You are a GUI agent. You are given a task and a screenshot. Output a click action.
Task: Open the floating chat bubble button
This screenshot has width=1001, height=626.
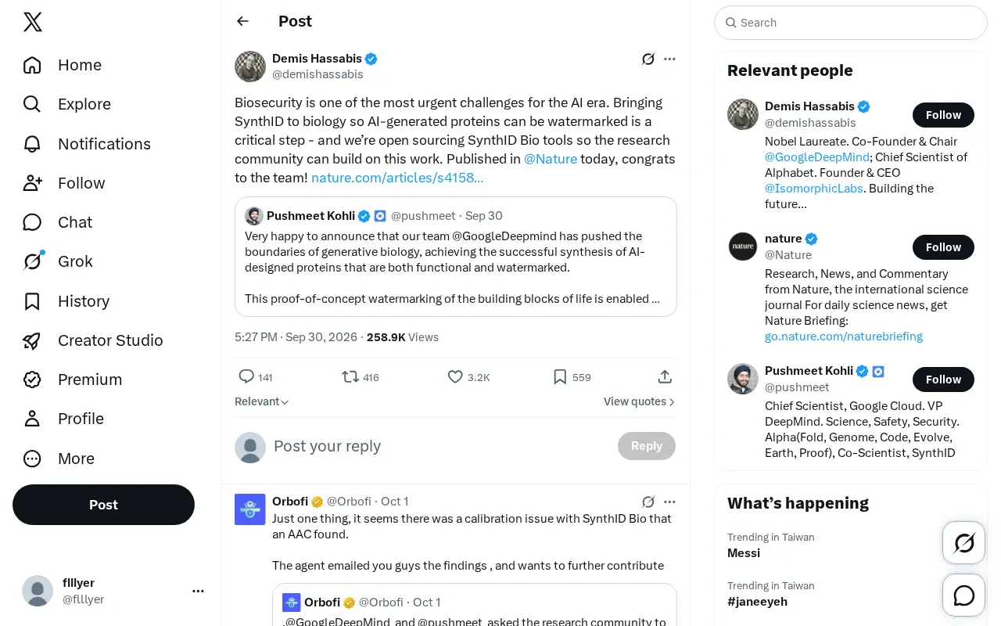click(964, 595)
